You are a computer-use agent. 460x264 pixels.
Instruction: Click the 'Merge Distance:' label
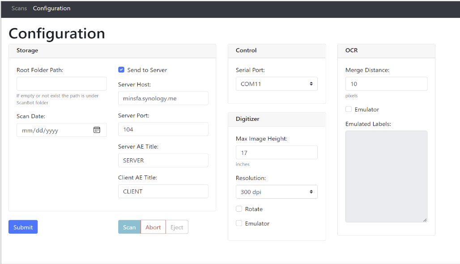[367, 70]
